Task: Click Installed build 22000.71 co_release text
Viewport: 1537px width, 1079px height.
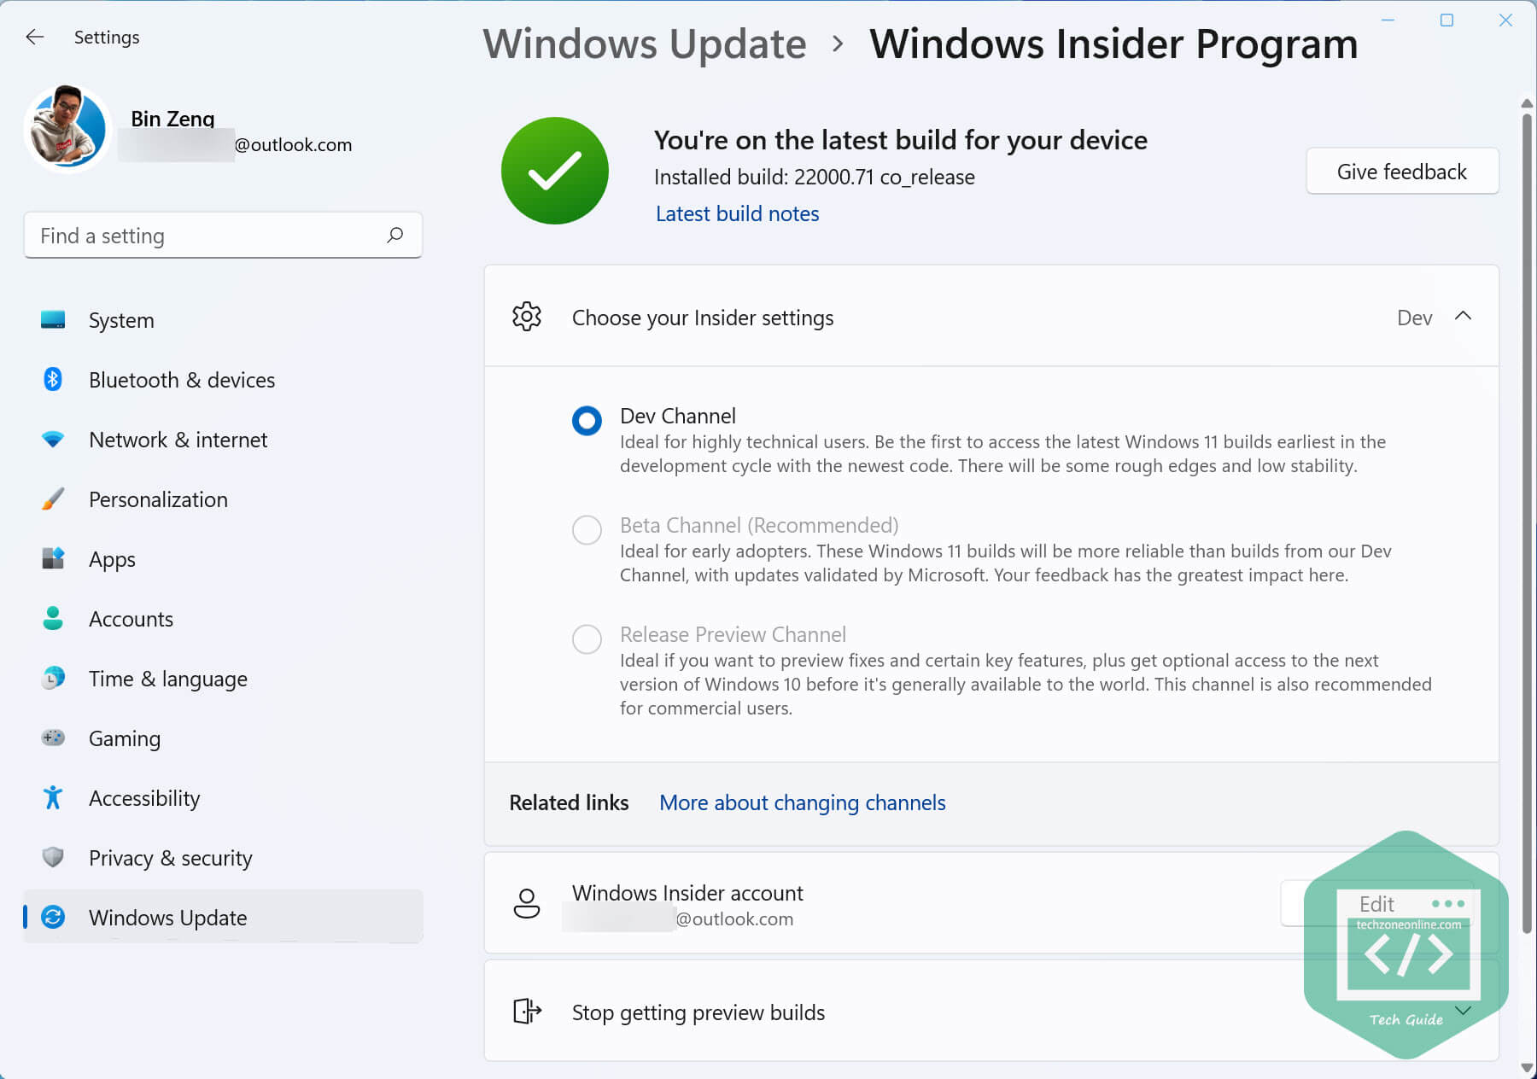Action: (x=815, y=177)
